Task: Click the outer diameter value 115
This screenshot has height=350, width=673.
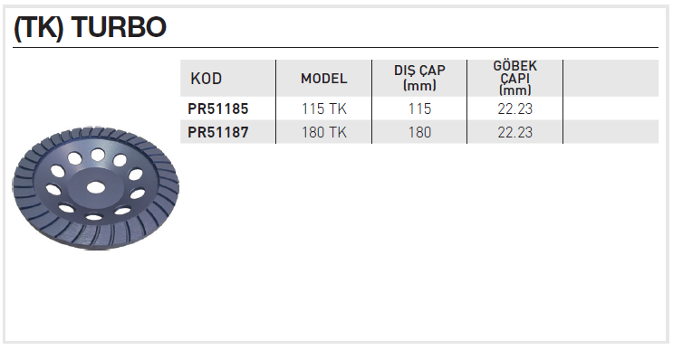Action: (x=419, y=109)
